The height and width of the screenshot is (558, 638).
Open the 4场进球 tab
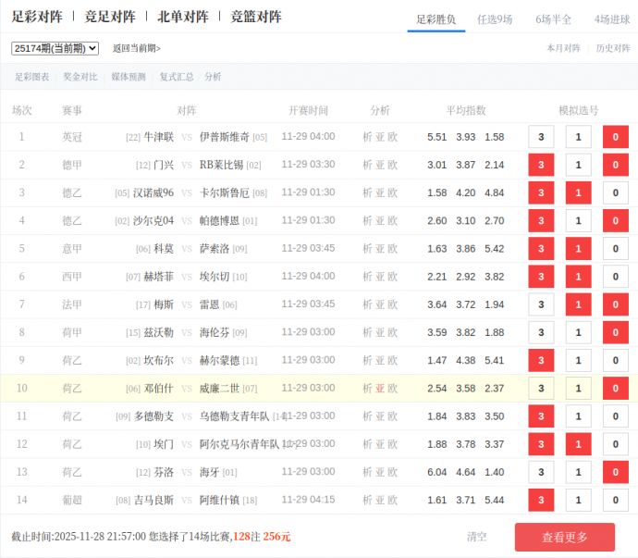tap(611, 19)
